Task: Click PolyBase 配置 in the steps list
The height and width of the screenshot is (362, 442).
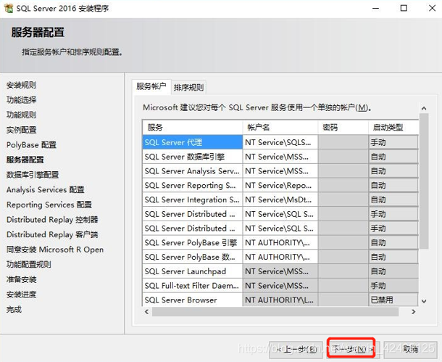Action: [x=31, y=145]
